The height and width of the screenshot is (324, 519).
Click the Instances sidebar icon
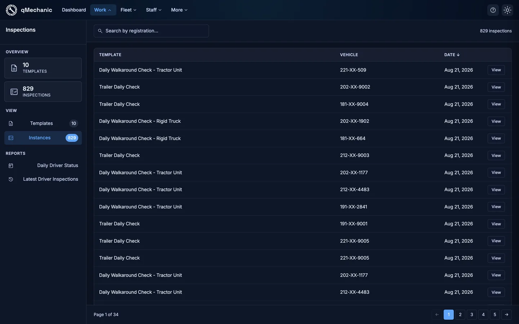(x=11, y=138)
